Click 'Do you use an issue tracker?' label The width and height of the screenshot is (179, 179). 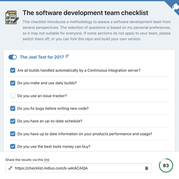(x=42, y=96)
